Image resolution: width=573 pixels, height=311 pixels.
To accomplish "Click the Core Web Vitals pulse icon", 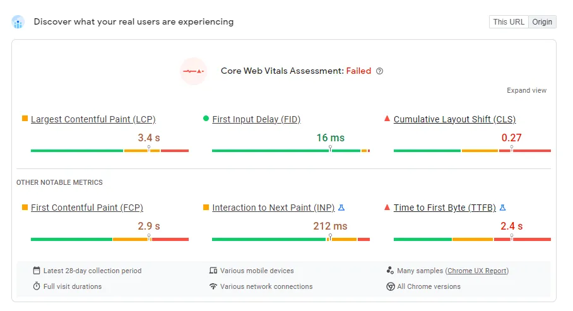I will [193, 71].
